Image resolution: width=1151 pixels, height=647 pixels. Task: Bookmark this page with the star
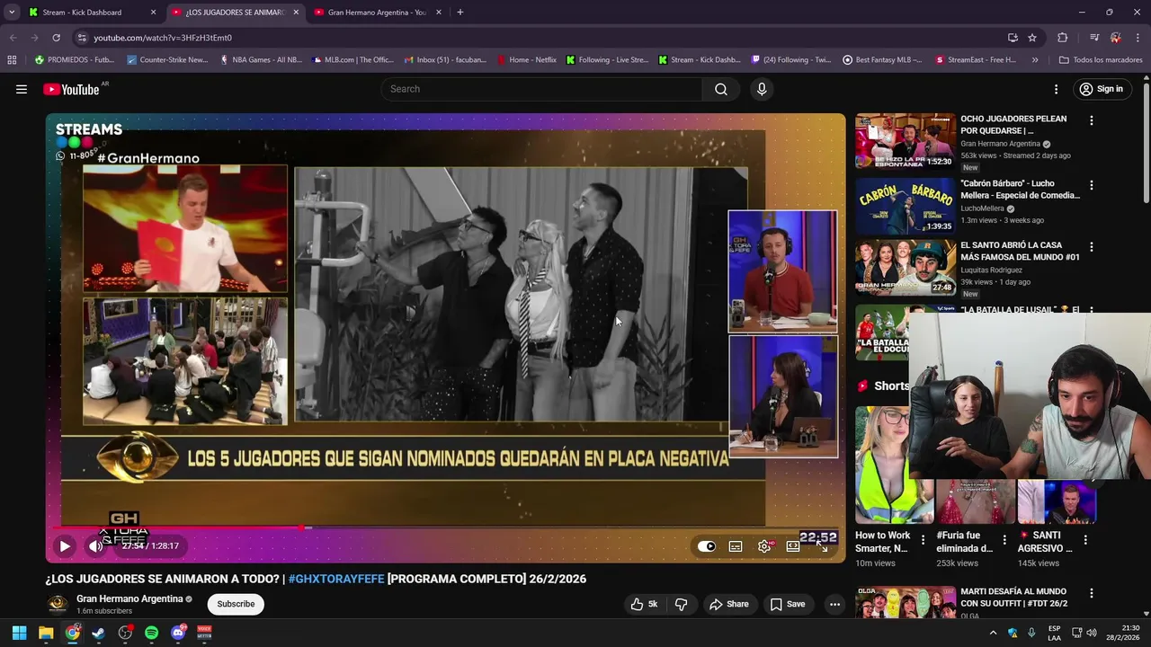(1032, 38)
